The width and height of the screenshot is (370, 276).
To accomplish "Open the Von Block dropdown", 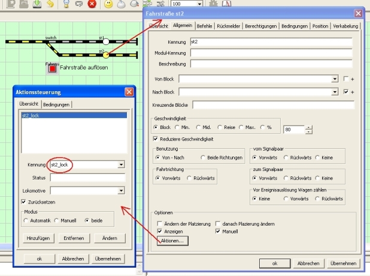I will pos(335,79).
